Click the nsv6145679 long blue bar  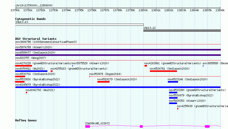coord(118,87)
